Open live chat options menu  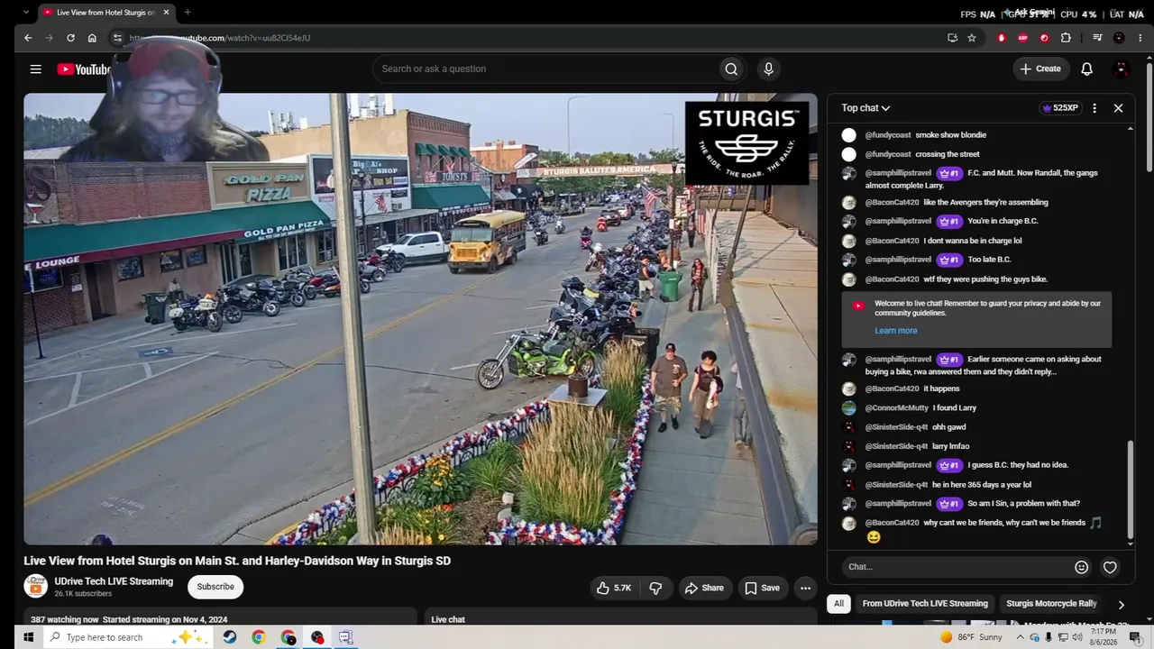(x=1094, y=108)
